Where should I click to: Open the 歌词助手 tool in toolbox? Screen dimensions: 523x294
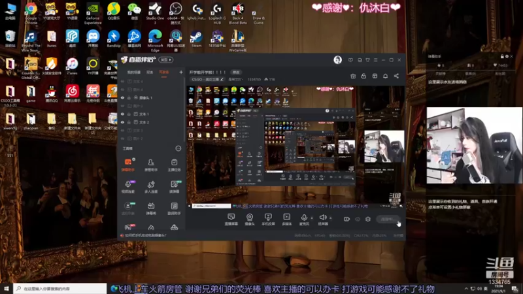coord(174,208)
